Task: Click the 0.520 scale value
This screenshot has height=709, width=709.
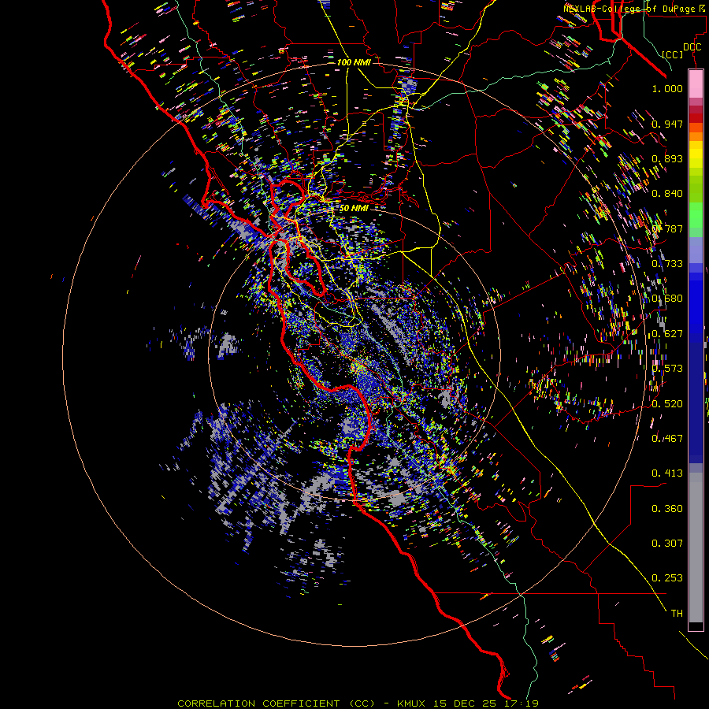Action: click(667, 403)
